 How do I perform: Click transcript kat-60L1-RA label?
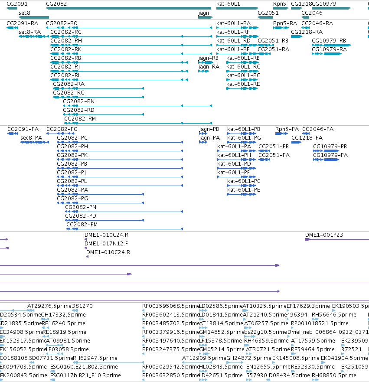click(233, 23)
